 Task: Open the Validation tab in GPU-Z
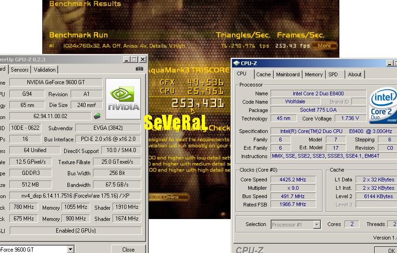[x=45, y=70]
